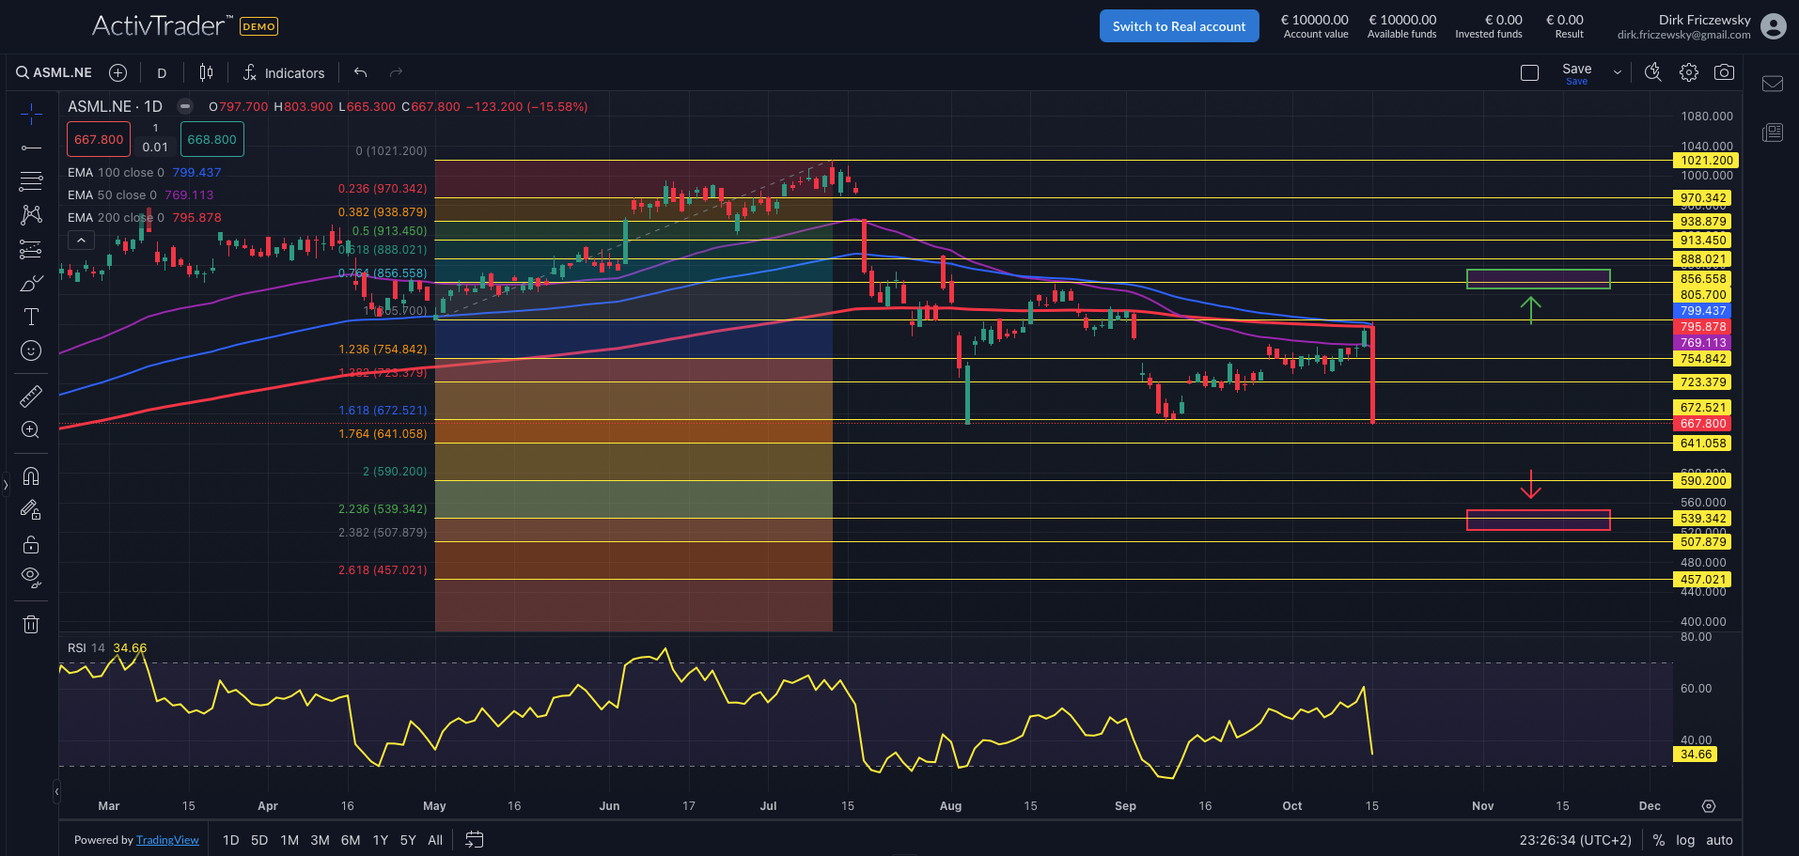This screenshot has height=856, width=1799.
Task: Select the 1Y time range tab
Action: point(380,840)
